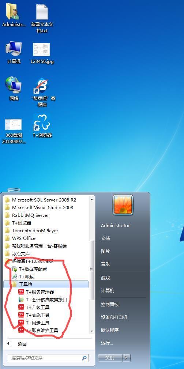The image size is (184, 369).
Task: Click the 关机 shutdown button
Action: click(x=110, y=358)
